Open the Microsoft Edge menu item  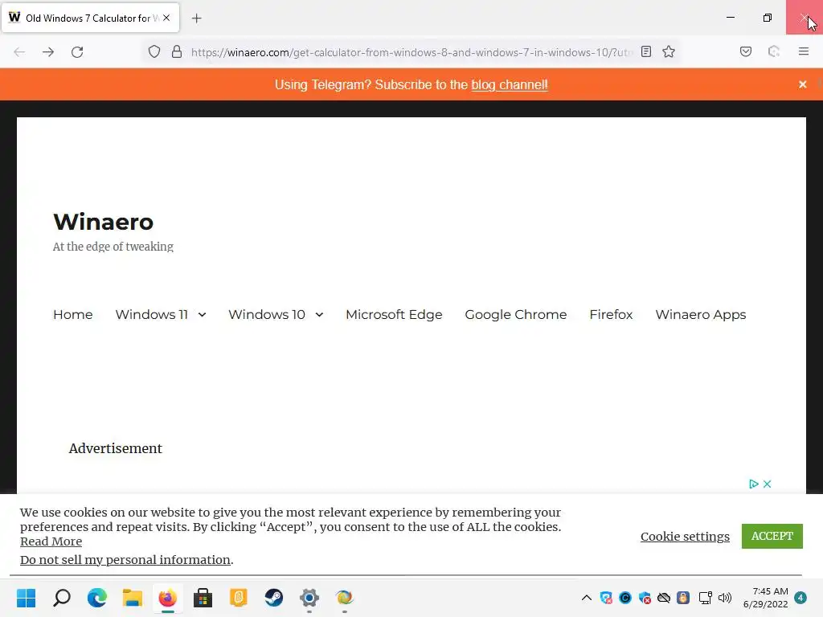394,314
